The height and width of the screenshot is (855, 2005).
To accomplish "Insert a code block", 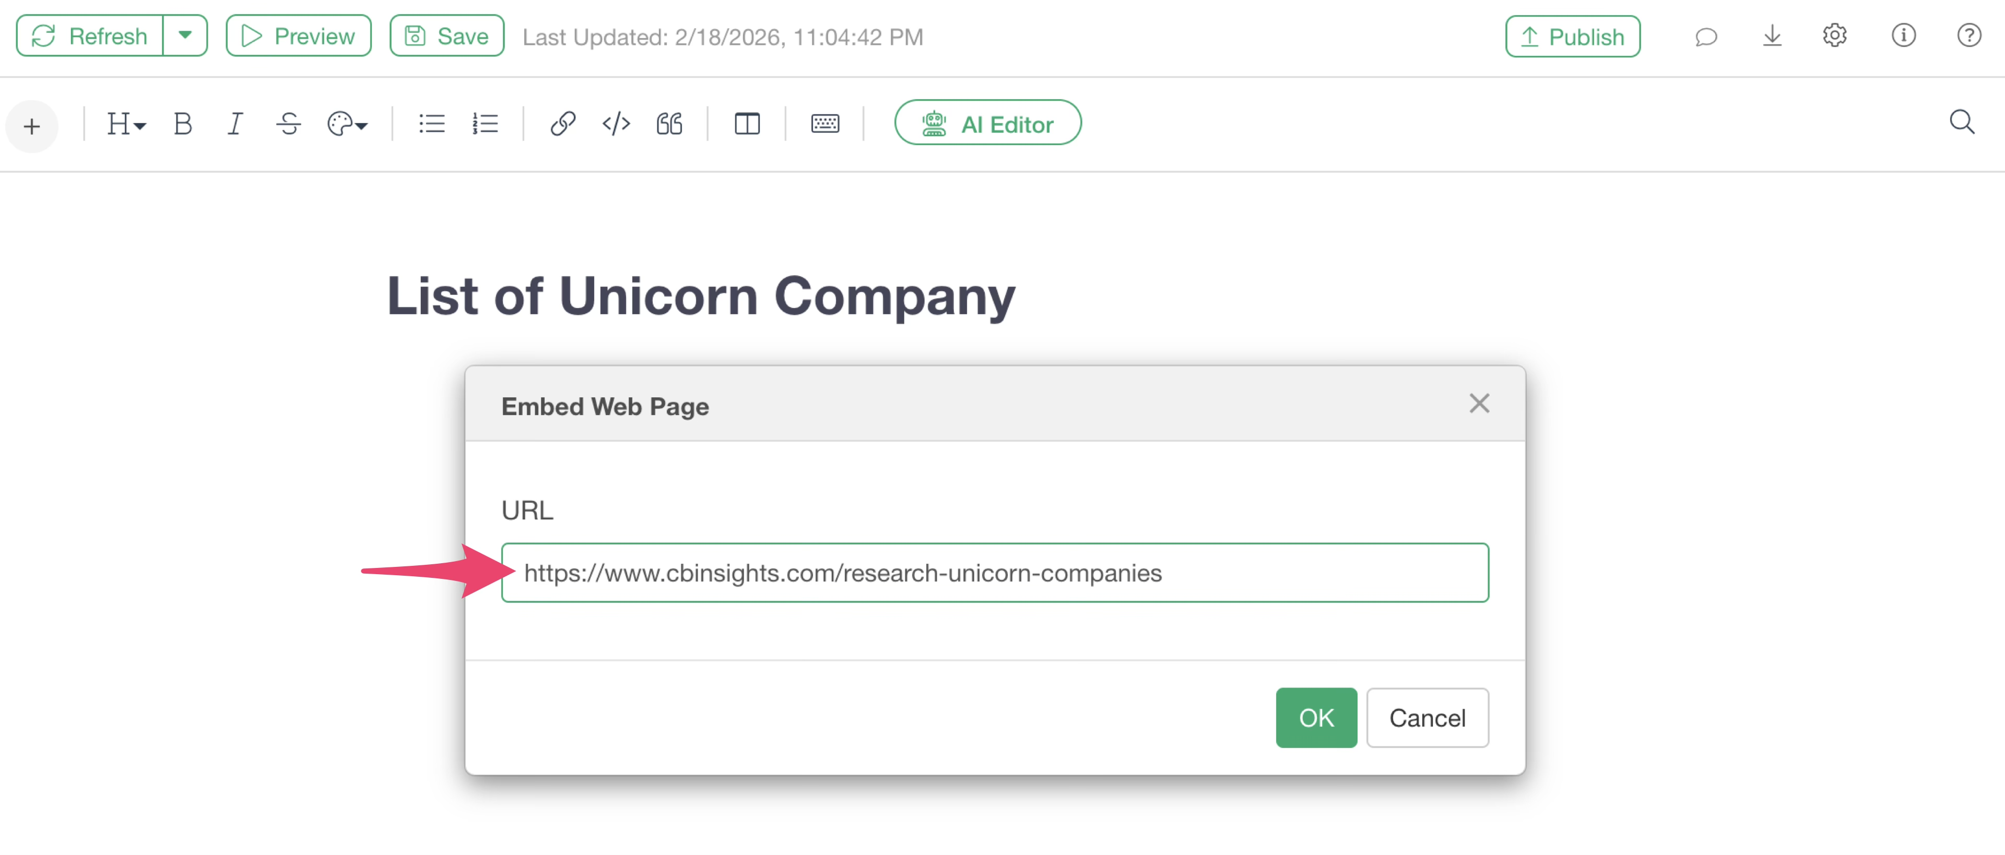I will (616, 124).
